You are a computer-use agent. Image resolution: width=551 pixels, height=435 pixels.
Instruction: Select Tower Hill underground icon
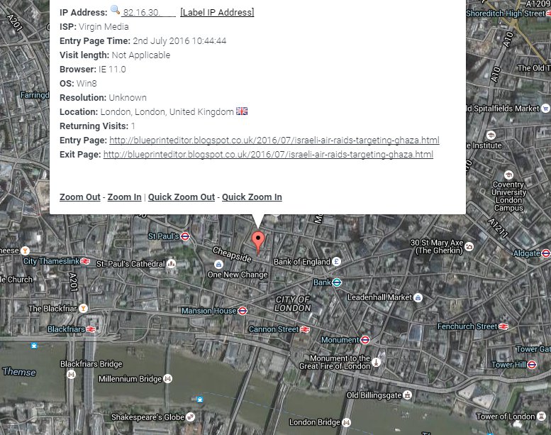pyautogui.click(x=532, y=365)
